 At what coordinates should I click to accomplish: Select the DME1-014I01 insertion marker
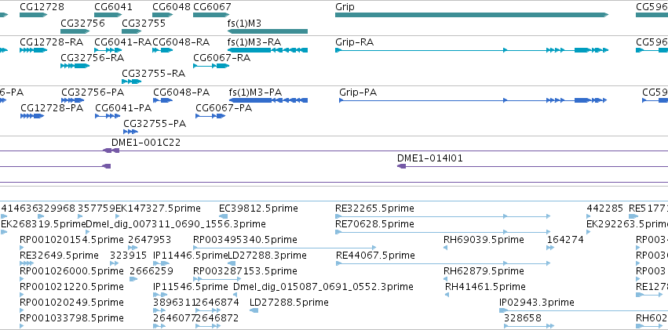click(401, 166)
